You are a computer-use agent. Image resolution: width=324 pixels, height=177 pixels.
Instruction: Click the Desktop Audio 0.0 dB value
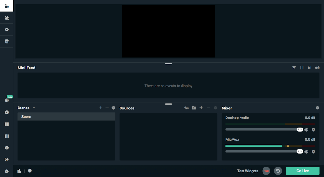pos(310,118)
